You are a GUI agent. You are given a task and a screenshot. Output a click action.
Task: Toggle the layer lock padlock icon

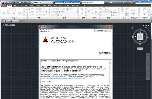tap(58, 15)
